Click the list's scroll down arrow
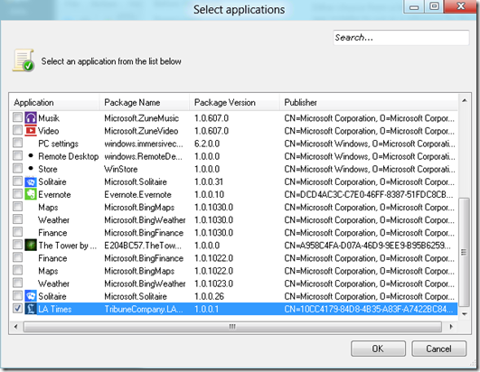Screen dimensions: 480x372 click(465, 314)
